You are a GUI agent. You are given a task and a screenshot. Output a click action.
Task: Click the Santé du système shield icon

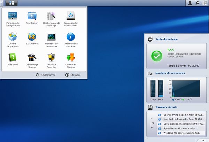tap(150, 39)
